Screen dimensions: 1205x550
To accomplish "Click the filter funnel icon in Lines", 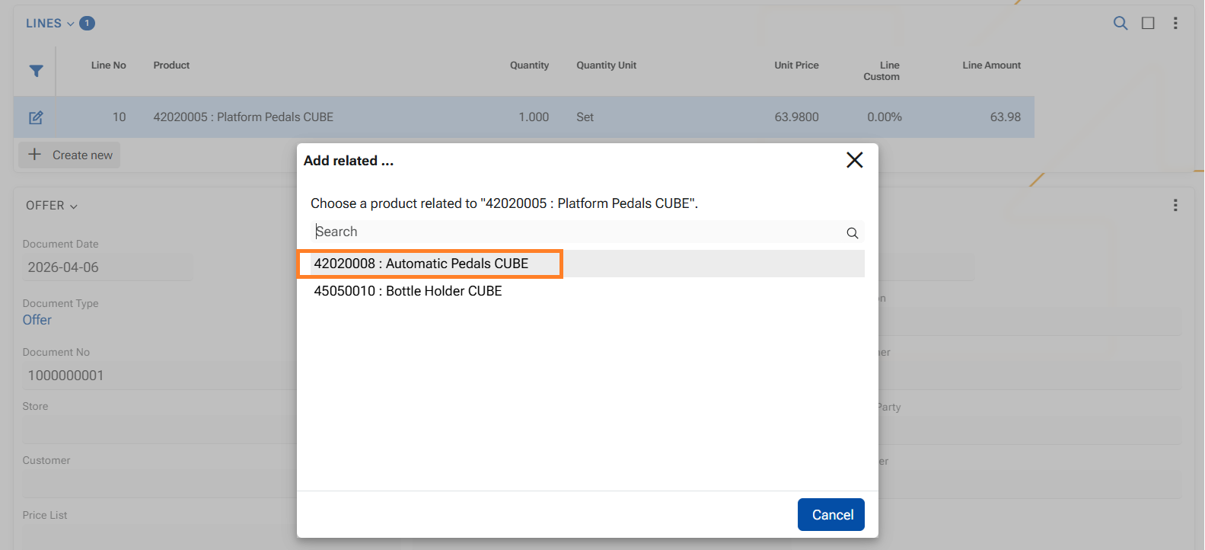I will point(36,71).
